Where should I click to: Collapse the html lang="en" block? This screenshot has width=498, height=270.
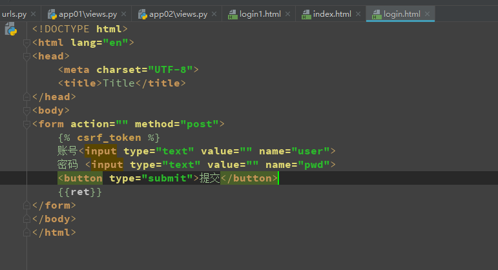26,43
